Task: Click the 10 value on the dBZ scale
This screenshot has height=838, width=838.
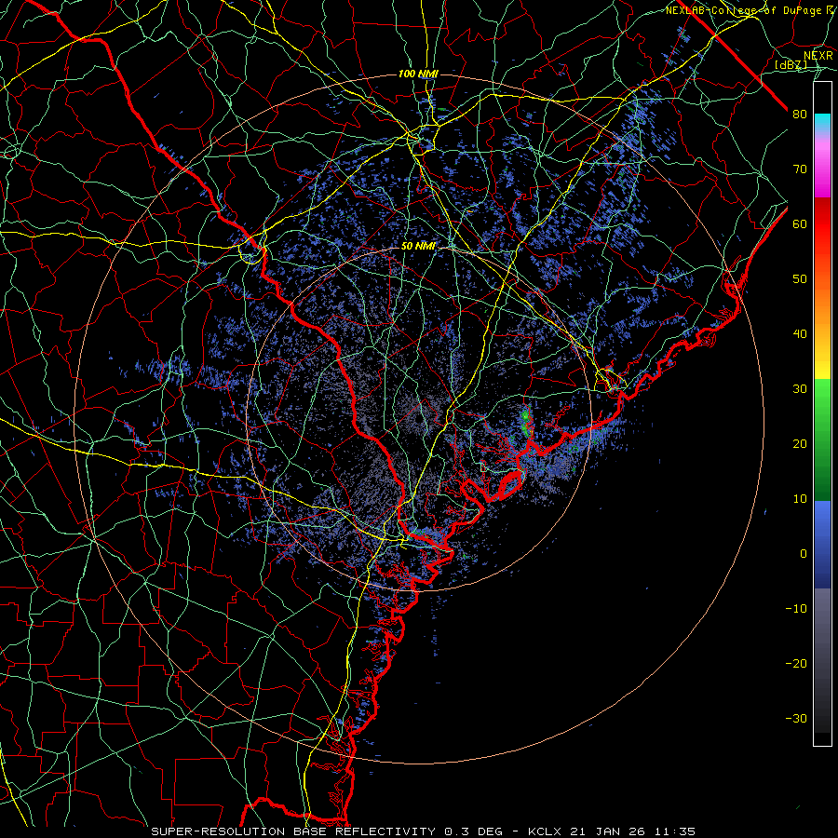Action: (x=800, y=499)
